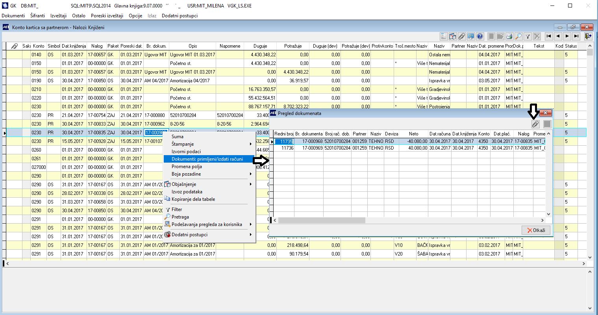The image size is (598, 315).
Task: Click horizontal scrollbar thumb in Pregled dokumenata
Action: tap(322, 220)
